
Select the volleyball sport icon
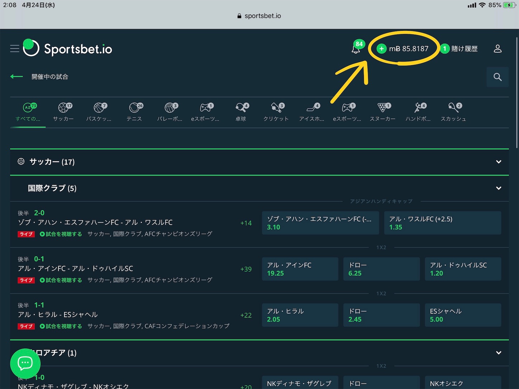click(170, 107)
